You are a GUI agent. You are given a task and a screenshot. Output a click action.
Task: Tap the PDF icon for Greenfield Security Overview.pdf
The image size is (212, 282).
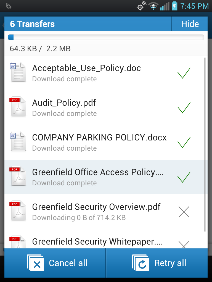click(x=18, y=211)
